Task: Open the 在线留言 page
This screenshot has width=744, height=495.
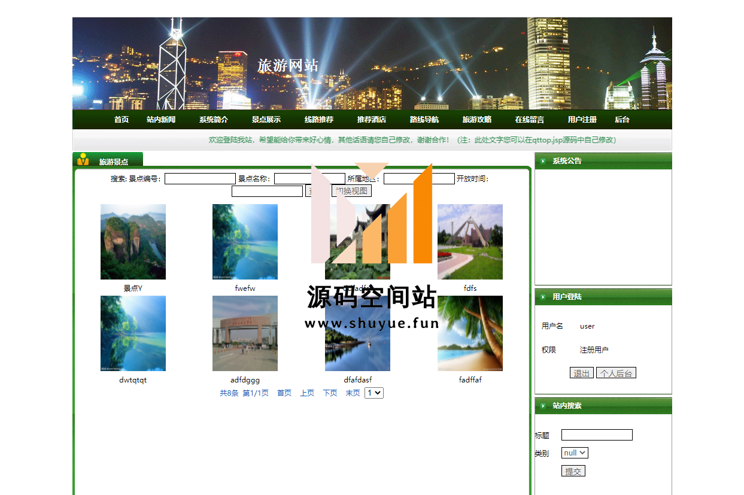Action: click(x=530, y=120)
